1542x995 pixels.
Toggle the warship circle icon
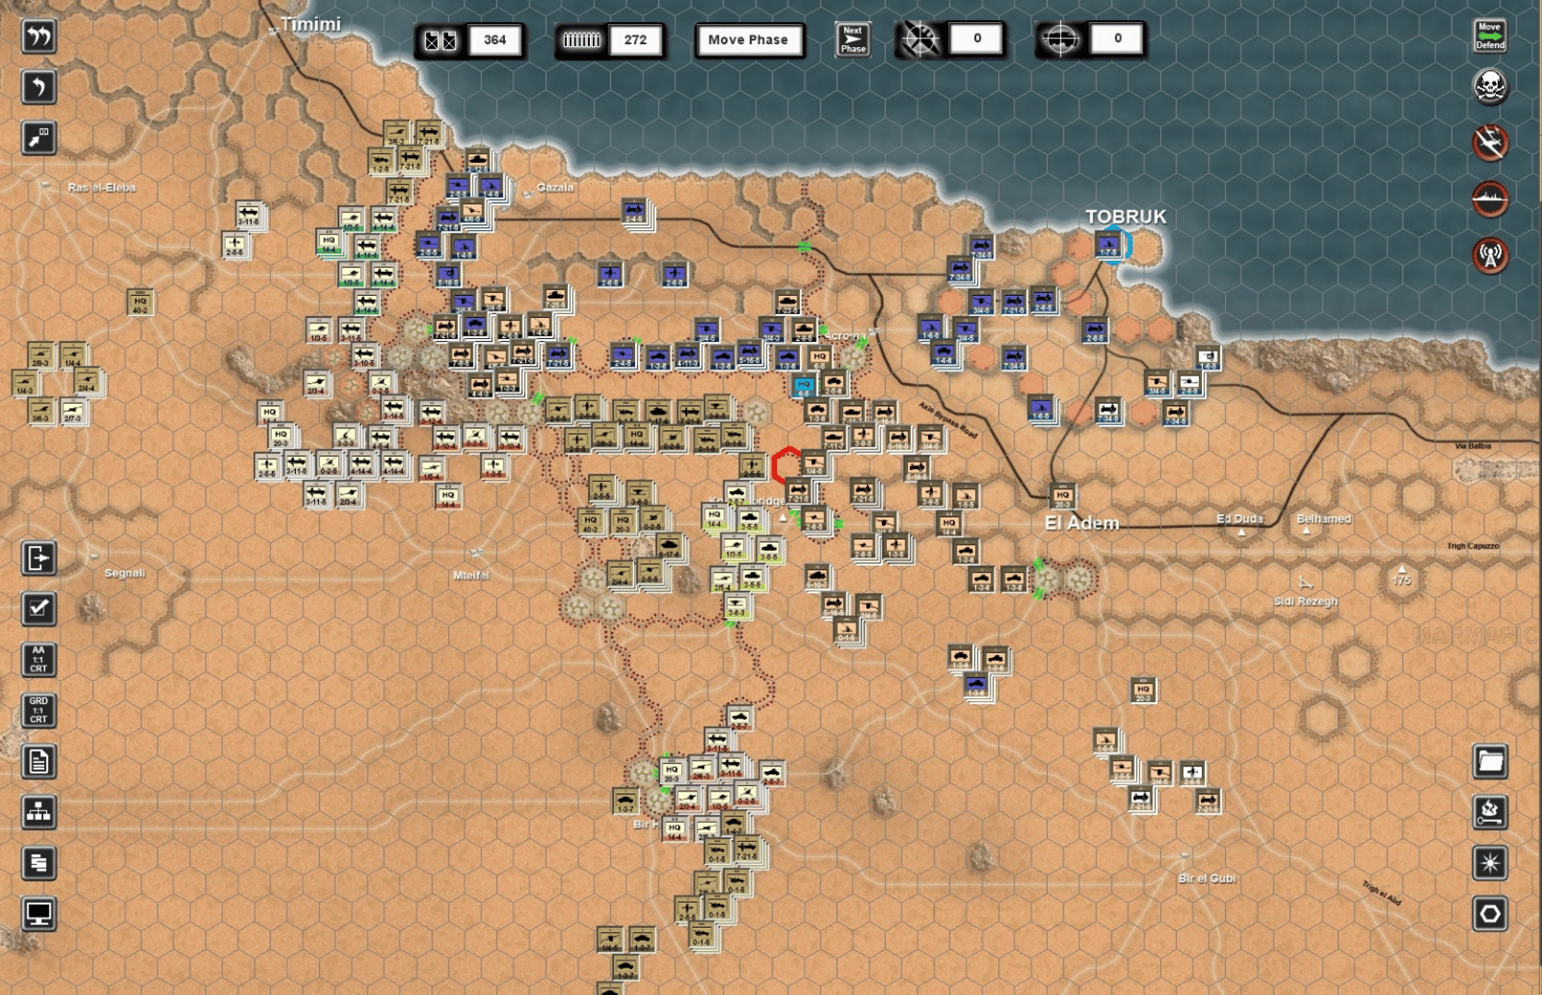1489,199
